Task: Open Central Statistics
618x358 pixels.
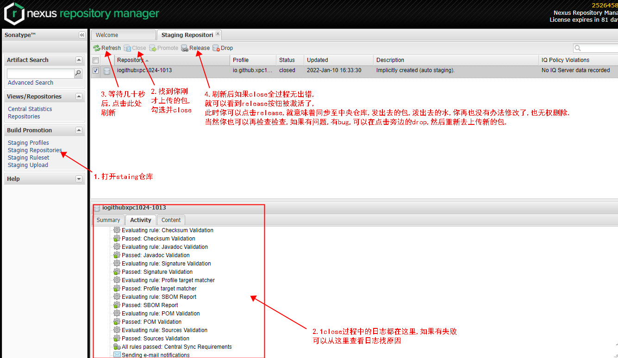Action: click(30, 109)
